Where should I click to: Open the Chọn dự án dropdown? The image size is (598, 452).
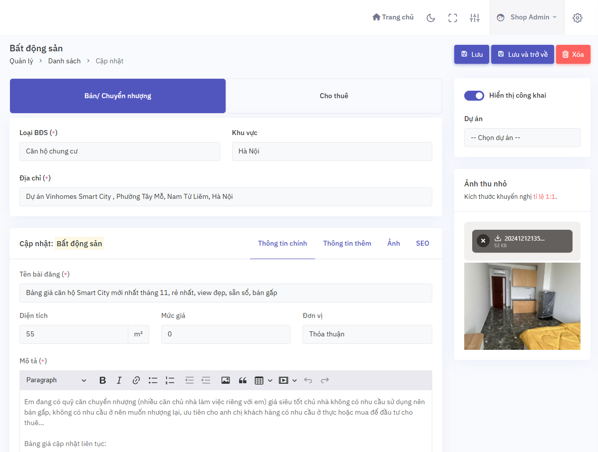click(x=522, y=138)
